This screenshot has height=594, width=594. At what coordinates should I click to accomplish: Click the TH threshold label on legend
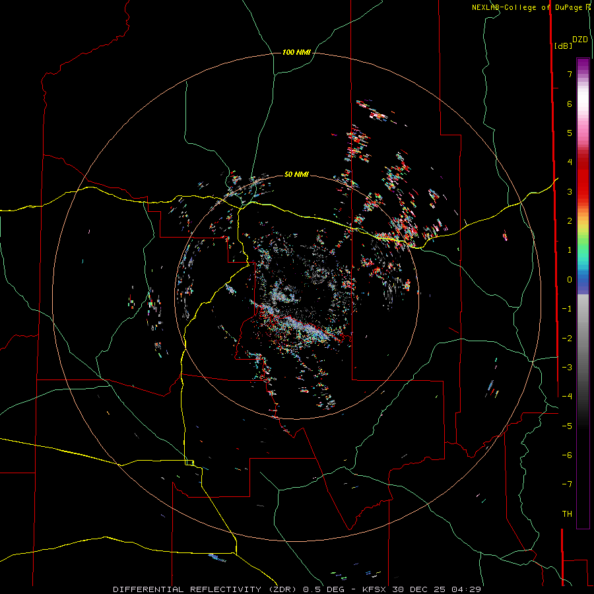pyautogui.click(x=567, y=514)
